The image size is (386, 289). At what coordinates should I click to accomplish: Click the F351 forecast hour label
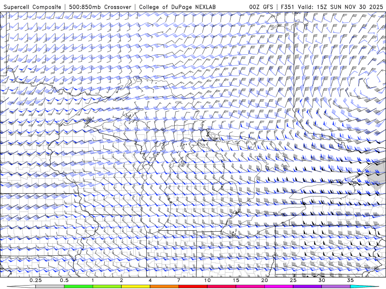pyautogui.click(x=288, y=7)
